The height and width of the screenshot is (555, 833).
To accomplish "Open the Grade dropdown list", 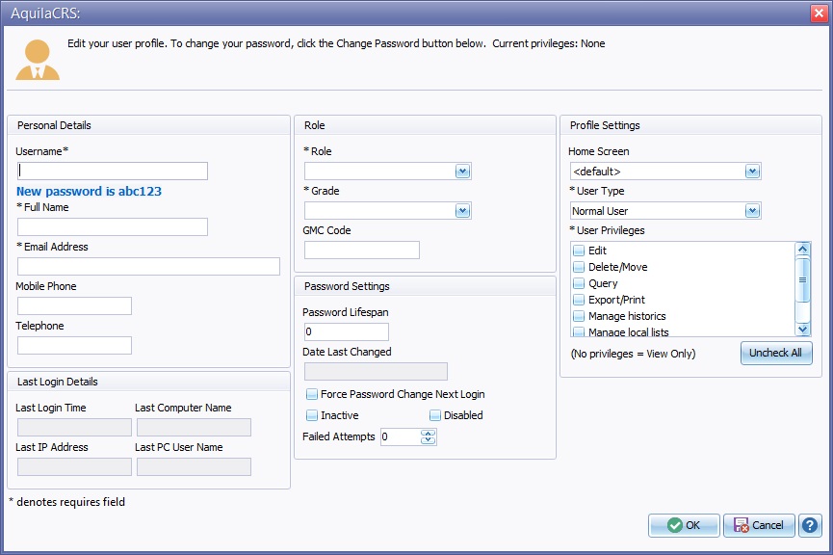I will pyautogui.click(x=462, y=211).
